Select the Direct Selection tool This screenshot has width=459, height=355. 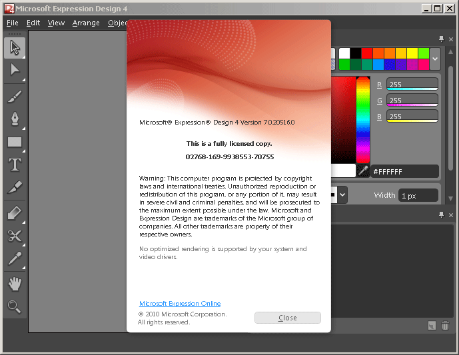tap(15, 70)
